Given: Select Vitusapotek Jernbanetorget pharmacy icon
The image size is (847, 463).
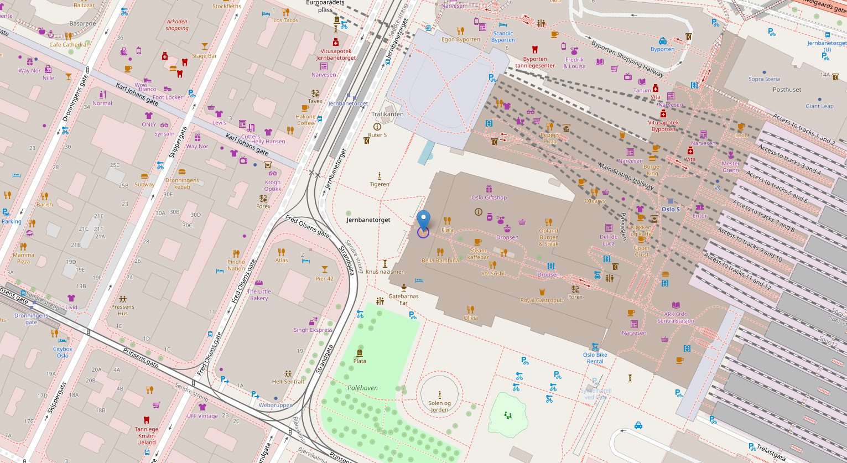Looking at the screenshot, I should (x=335, y=43).
